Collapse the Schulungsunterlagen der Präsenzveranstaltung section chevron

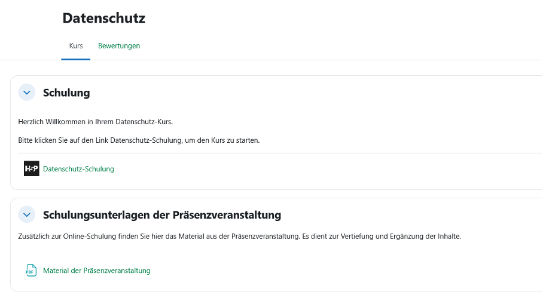[x=27, y=214]
